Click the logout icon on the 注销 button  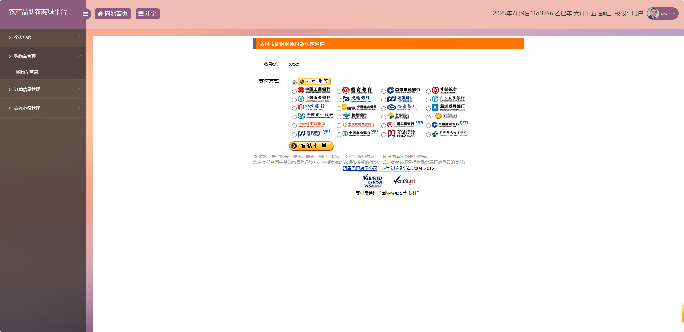click(x=141, y=14)
